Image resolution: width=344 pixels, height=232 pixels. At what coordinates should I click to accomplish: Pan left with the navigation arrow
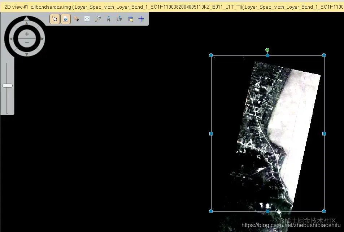click(x=11, y=39)
